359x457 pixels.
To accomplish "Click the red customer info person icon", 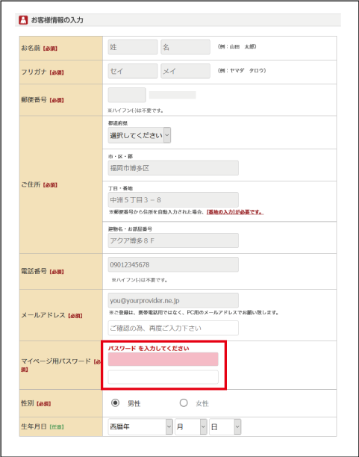I will tap(23, 20).
